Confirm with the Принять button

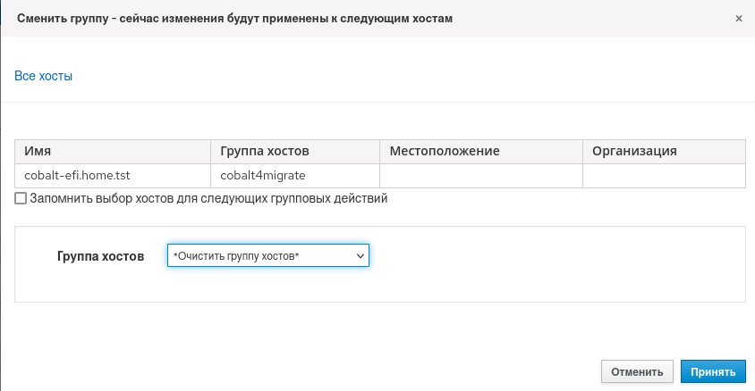[x=713, y=371]
